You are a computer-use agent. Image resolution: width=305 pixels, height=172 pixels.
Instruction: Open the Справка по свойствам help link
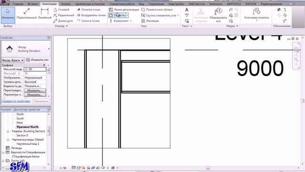(16, 101)
